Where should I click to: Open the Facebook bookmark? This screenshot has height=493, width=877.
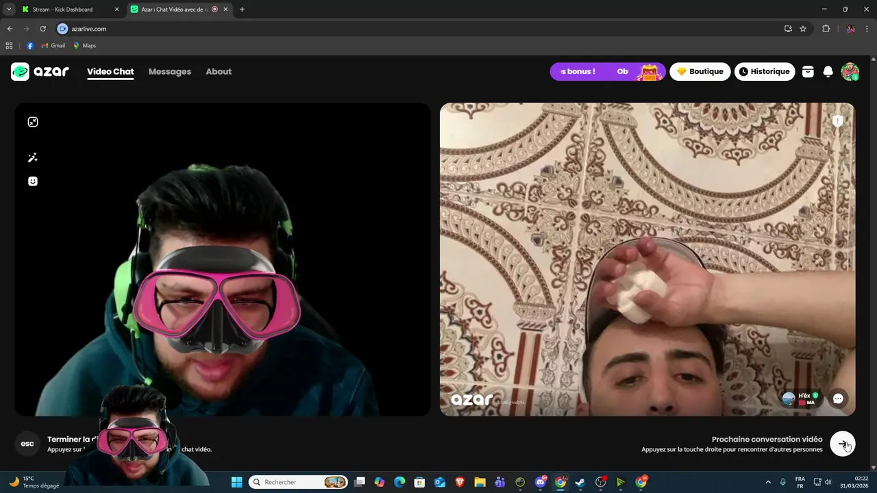tap(30, 46)
